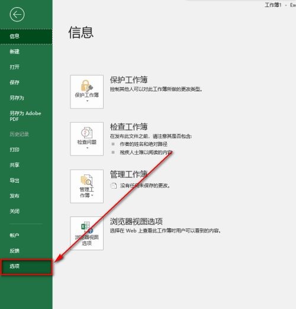Choose 另存为 Adobe PDF
296x309 pixels.
(26, 116)
